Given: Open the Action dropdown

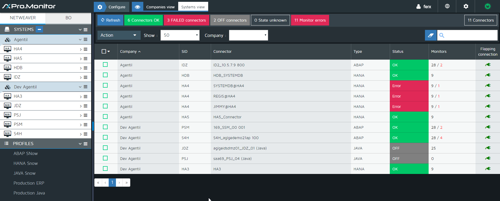Looking at the screenshot, I should click(x=119, y=35).
